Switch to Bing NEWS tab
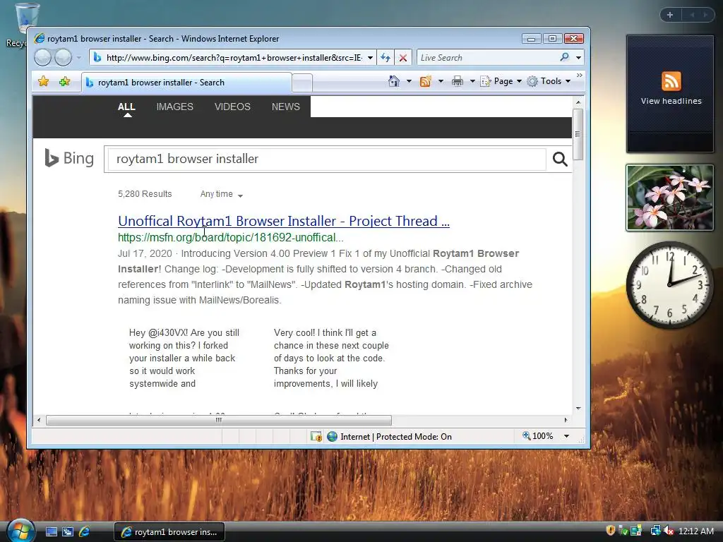This screenshot has width=723, height=542. click(x=285, y=107)
